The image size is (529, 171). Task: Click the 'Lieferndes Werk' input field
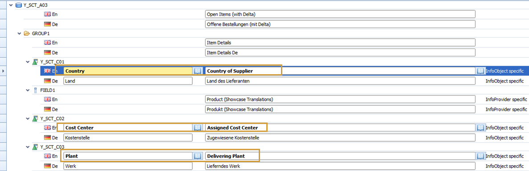(340, 166)
